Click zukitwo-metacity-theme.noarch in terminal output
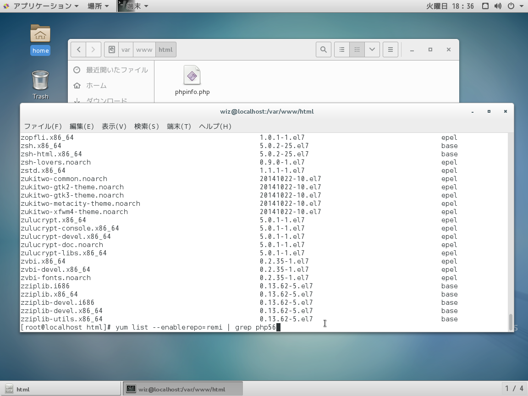This screenshot has height=396, width=528. [x=81, y=203]
